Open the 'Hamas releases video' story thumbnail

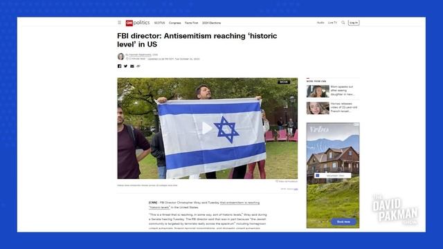pyautogui.click(x=318, y=108)
